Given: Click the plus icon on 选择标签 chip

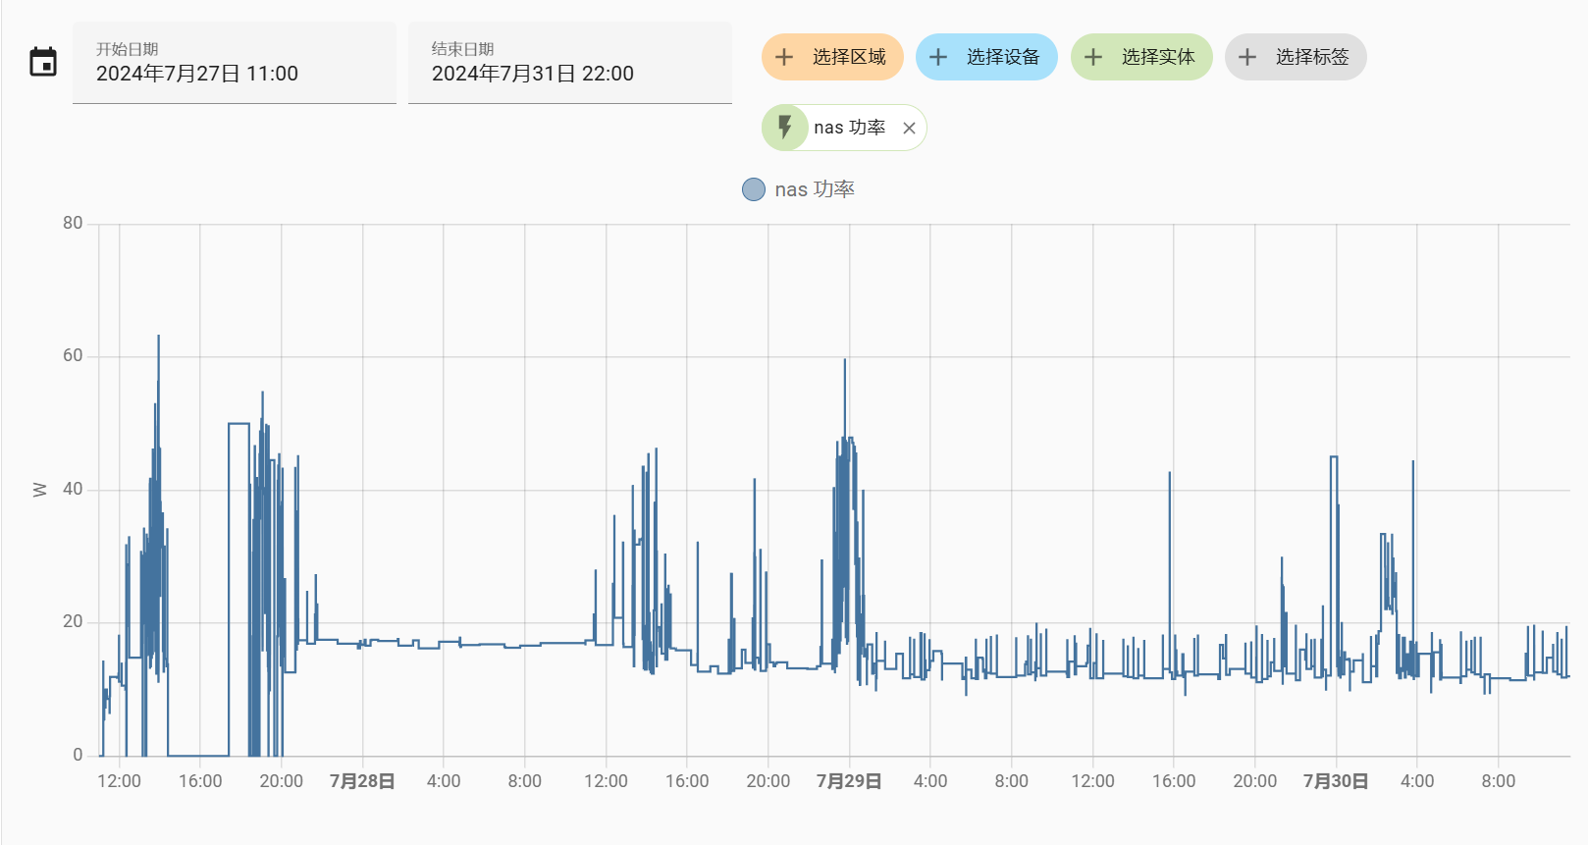Looking at the screenshot, I should tap(1247, 57).
